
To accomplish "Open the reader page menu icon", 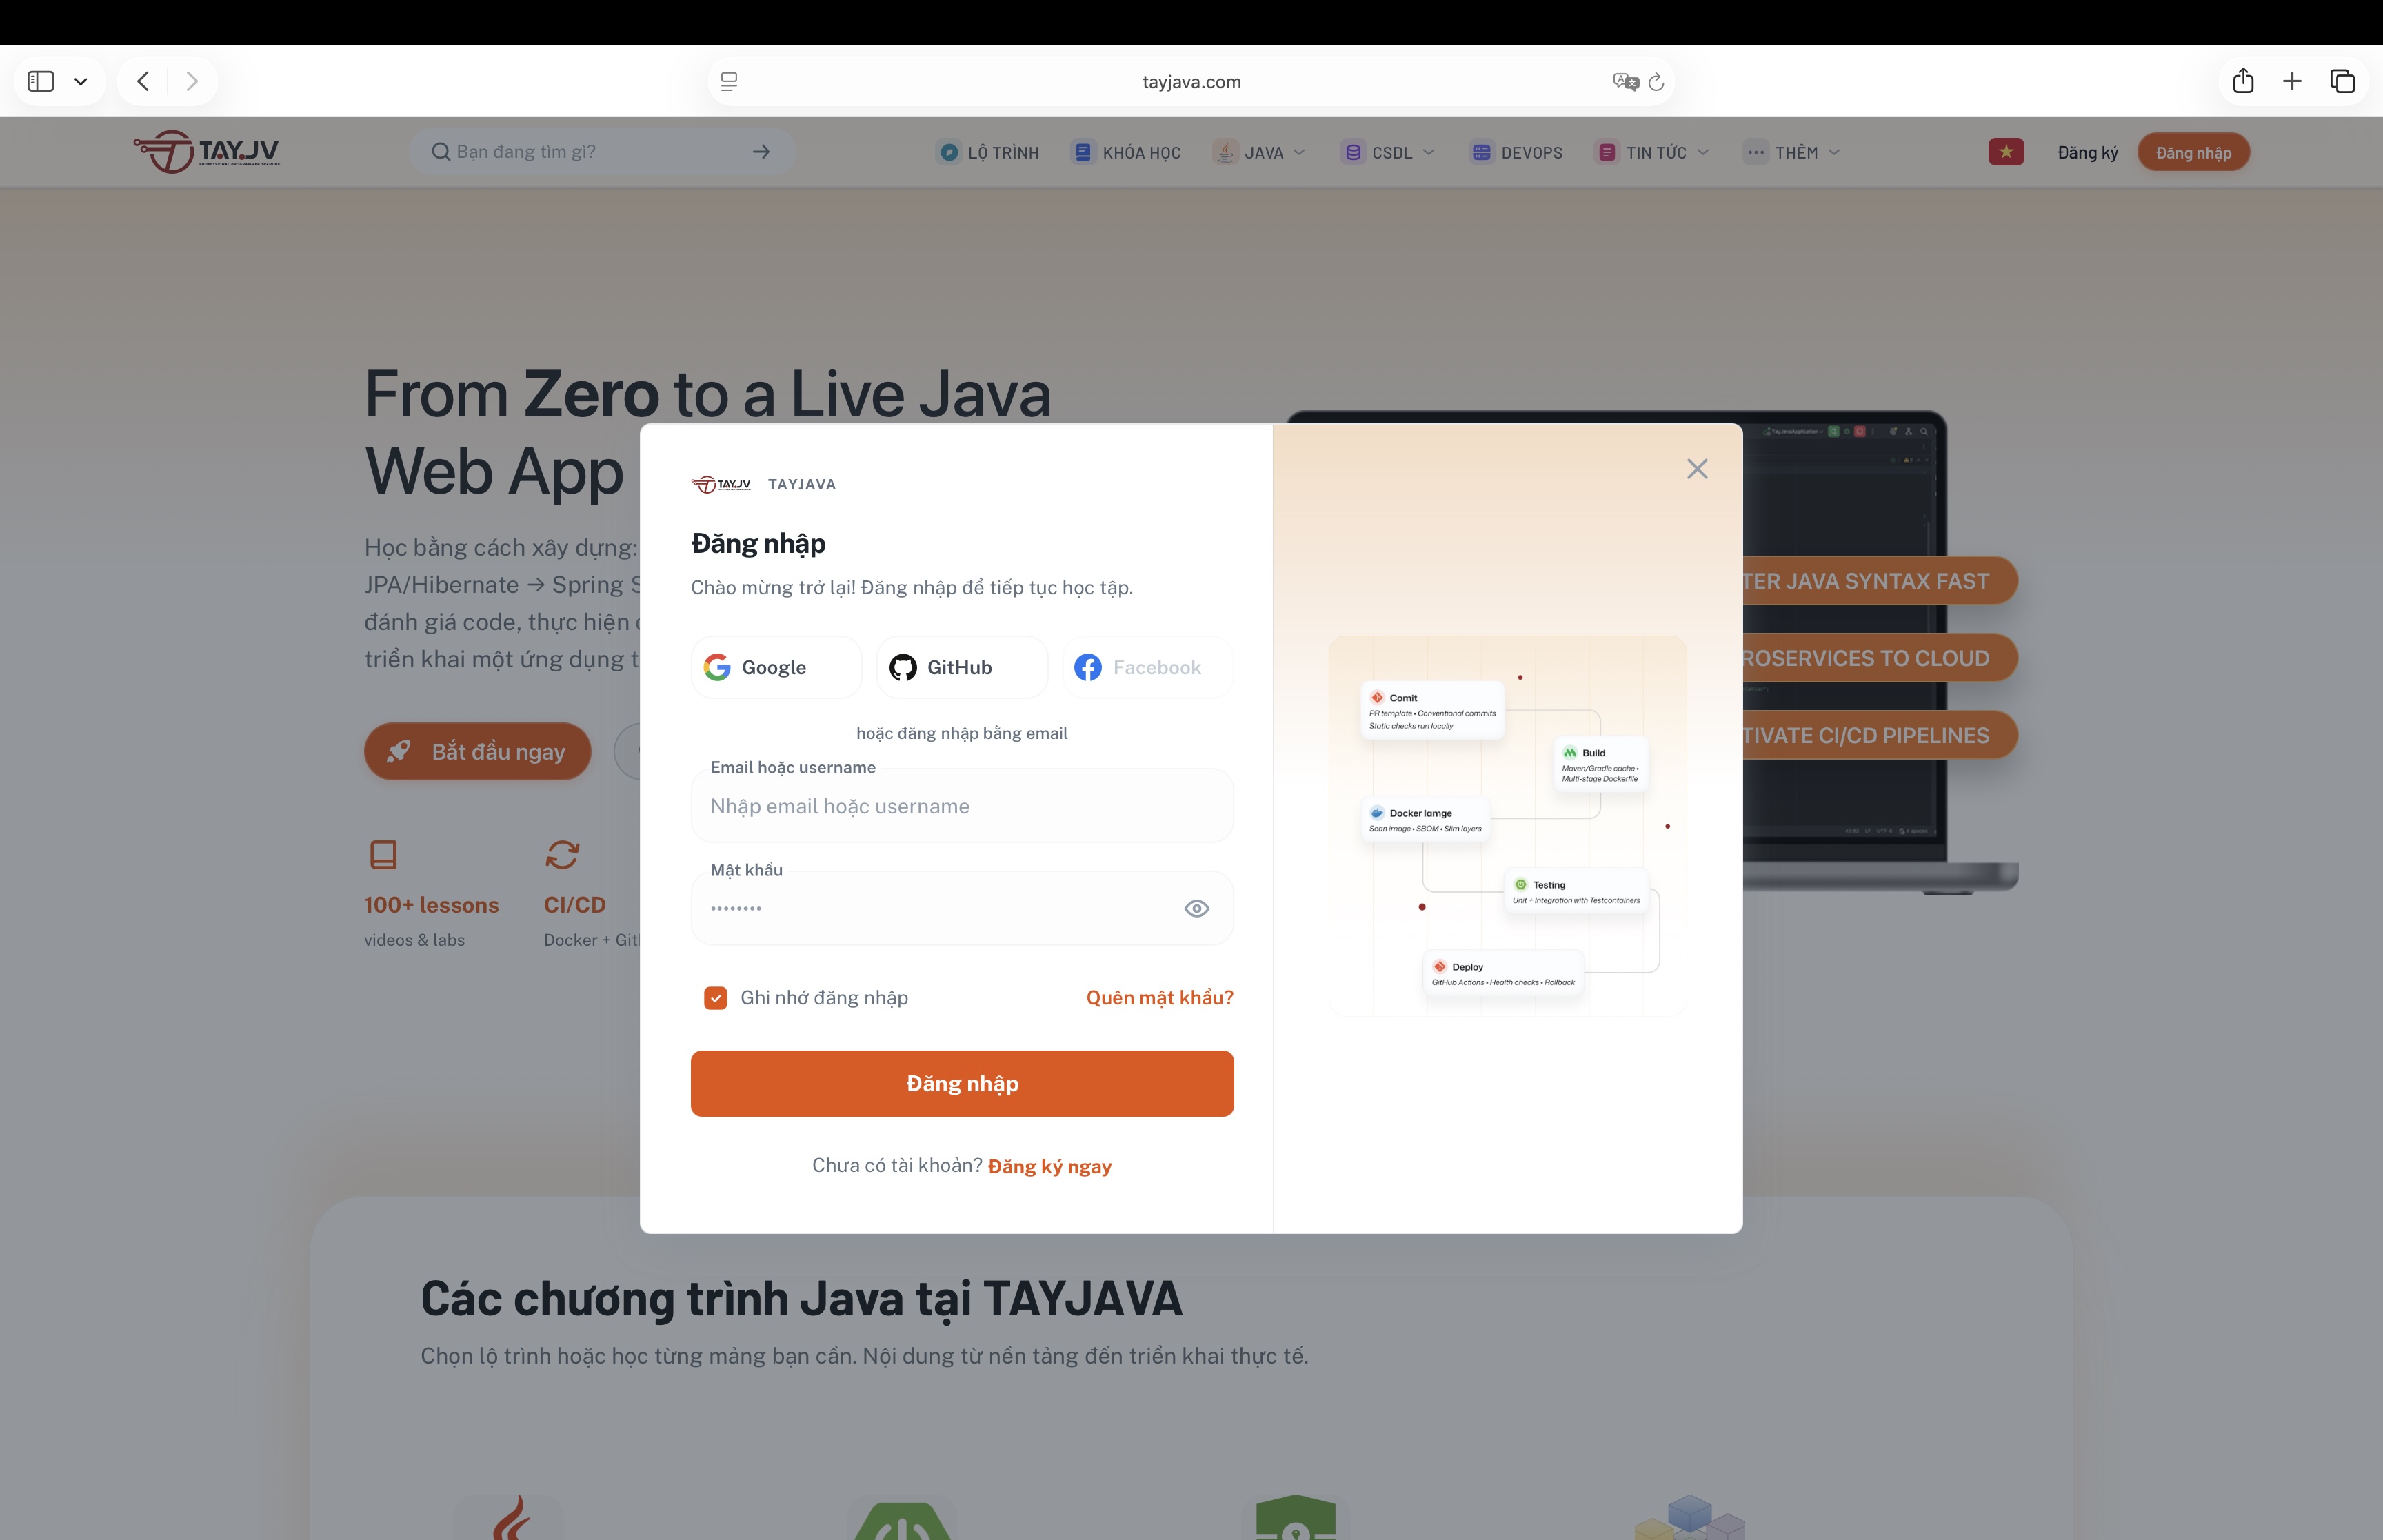I will coord(729,82).
